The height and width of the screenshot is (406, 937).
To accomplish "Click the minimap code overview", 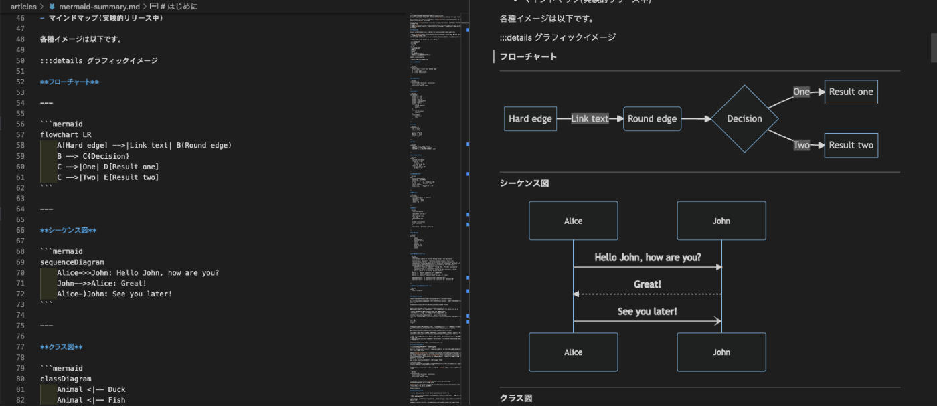I will (435, 207).
